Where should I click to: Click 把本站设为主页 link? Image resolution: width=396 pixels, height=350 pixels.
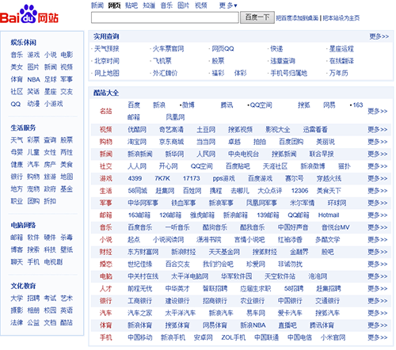pyautogui.click(x=341, y=18)
